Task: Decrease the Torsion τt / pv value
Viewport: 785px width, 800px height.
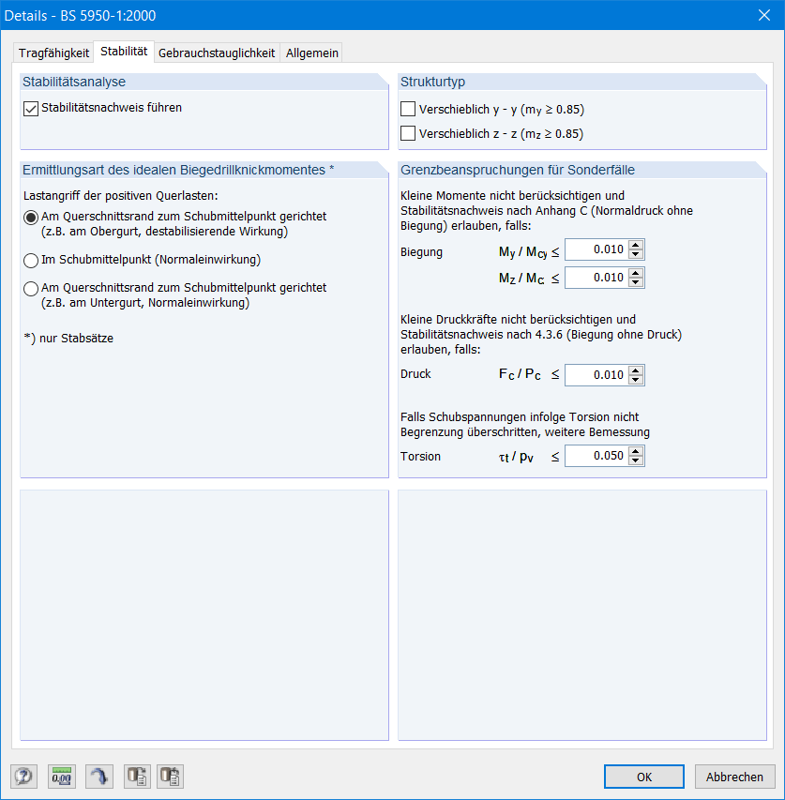Action: click(636, 460)
